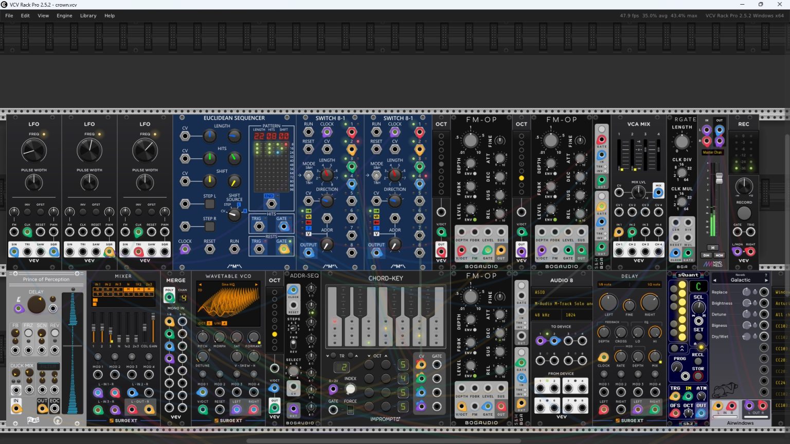Click the VCA MIX blue MIX output jack
Image resolution: width=790 pixels, height=444 pixels.
pos(658,193)
